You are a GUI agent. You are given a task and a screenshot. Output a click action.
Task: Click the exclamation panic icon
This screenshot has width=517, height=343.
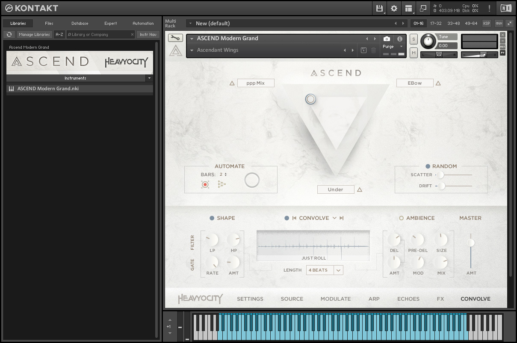pyautogui.click(x=489, y=8)
